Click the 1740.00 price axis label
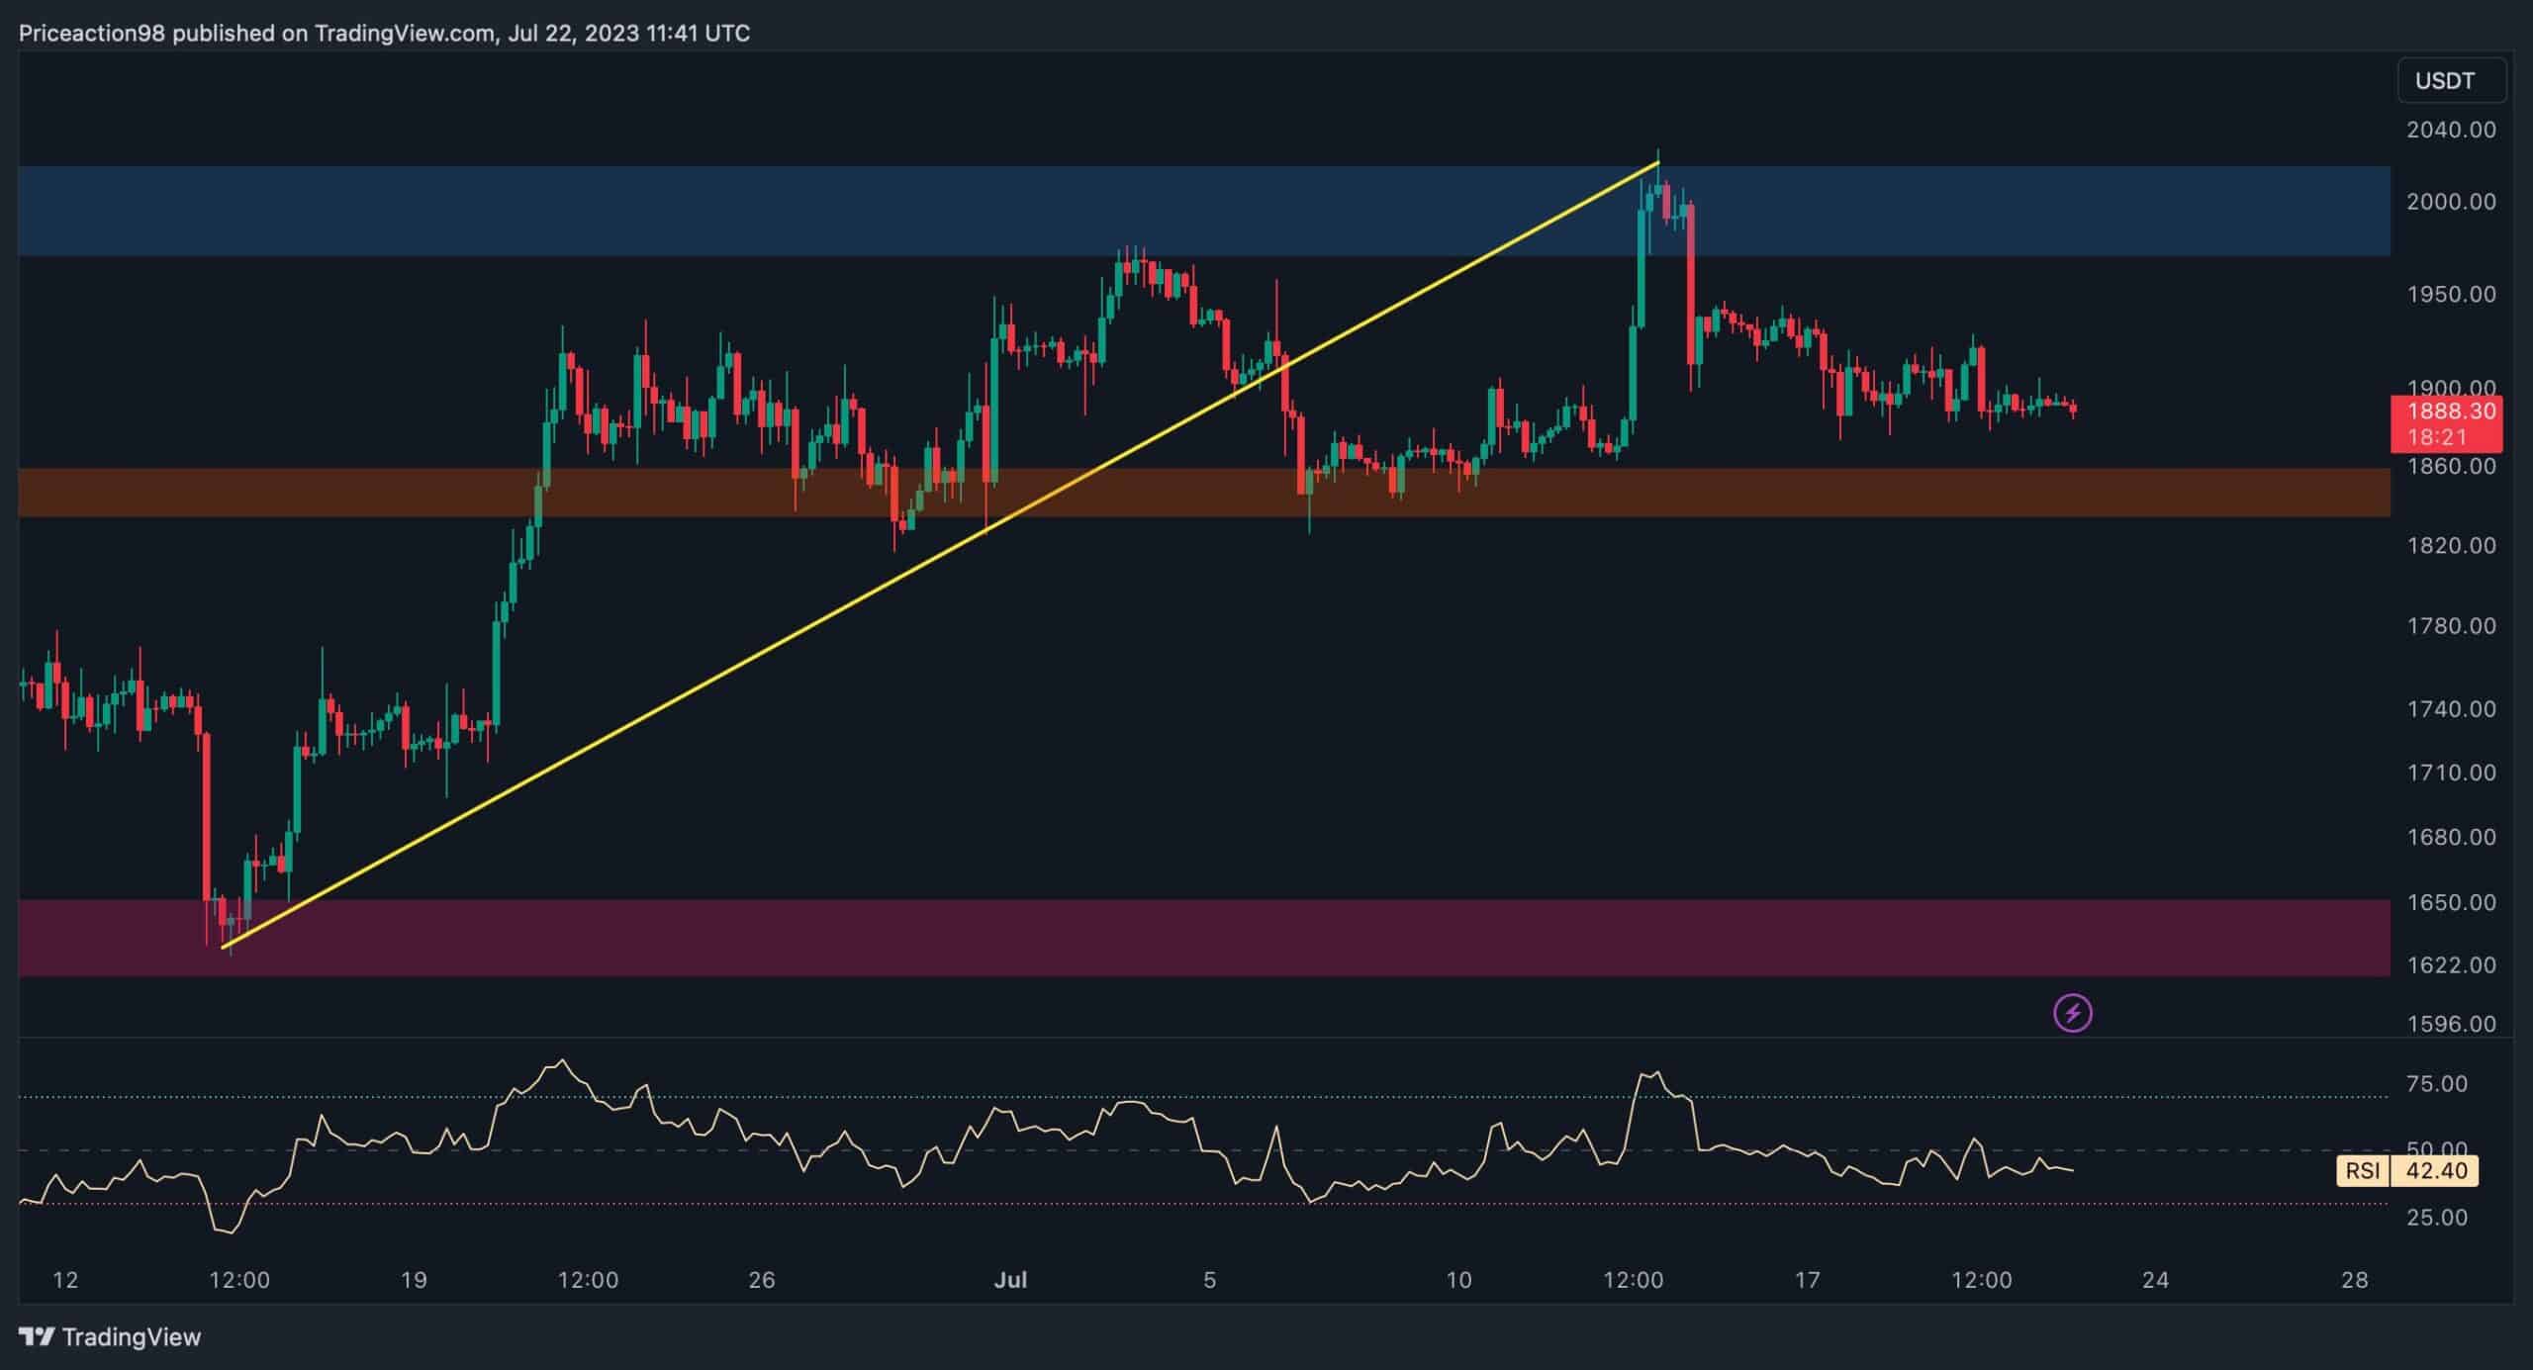Viewport: 2533px width, 1370px height. (2451, 709)
